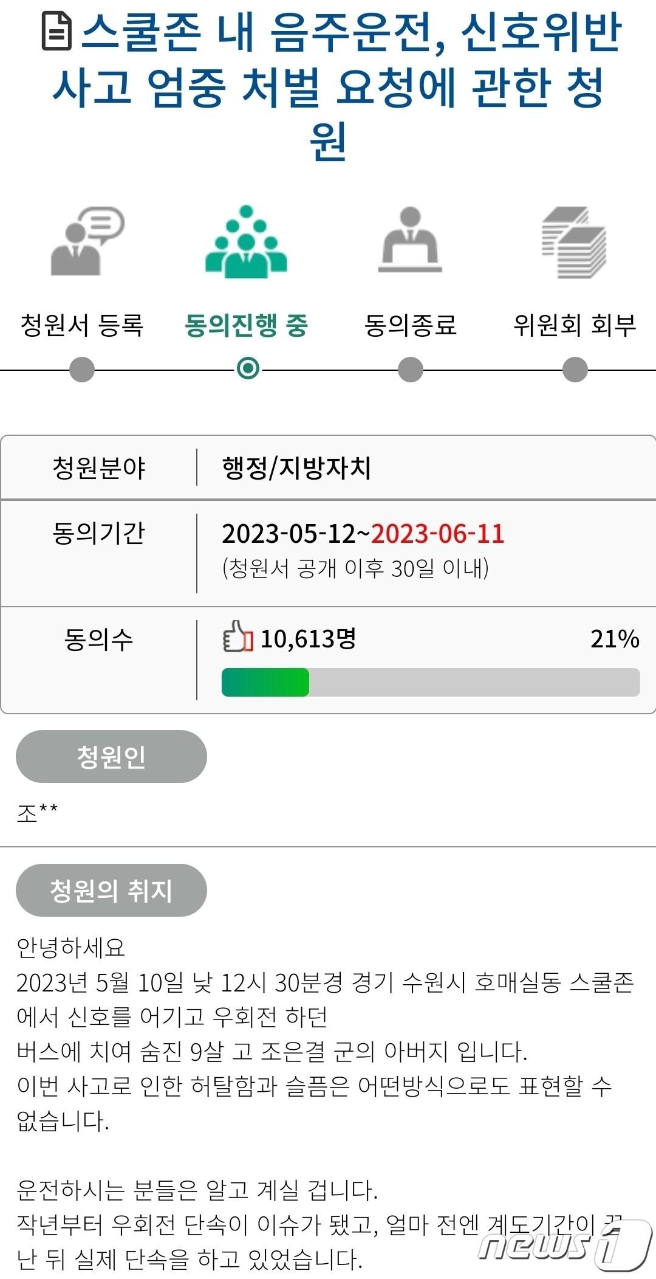Select the 동의종료 gray step marker
The width and height of the screenshot is (656, 1279).
(411, 369)
